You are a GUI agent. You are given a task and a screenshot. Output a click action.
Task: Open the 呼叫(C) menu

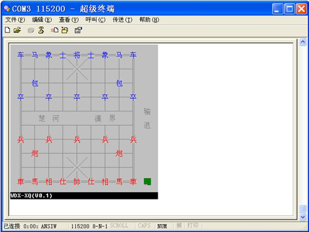(96, 20)
